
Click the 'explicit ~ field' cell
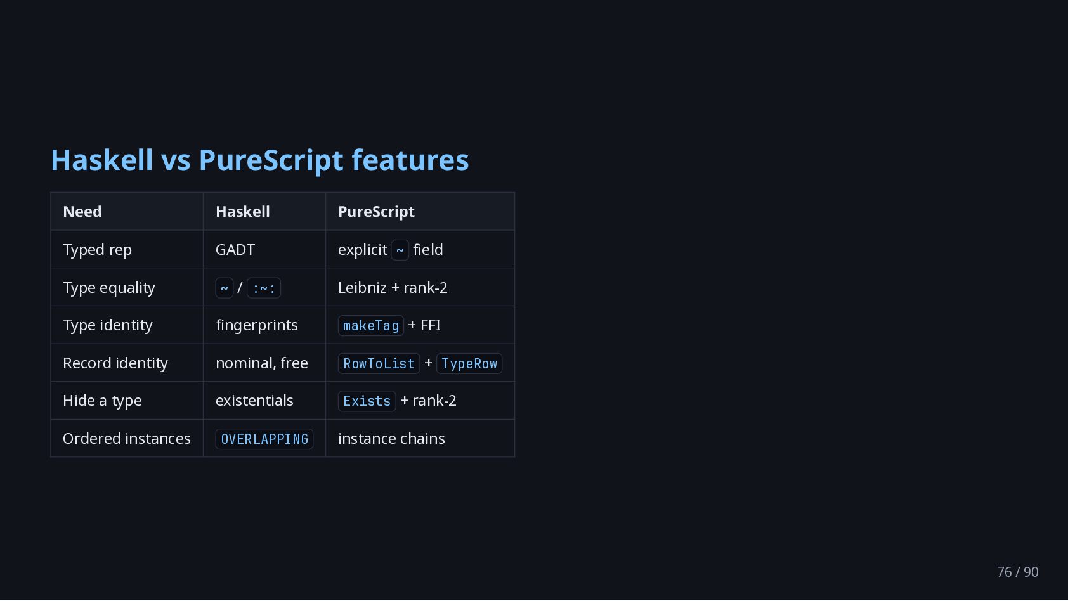point(420,249)
